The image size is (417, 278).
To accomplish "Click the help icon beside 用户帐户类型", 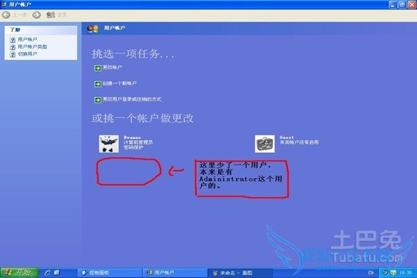I will click(13, 47).
